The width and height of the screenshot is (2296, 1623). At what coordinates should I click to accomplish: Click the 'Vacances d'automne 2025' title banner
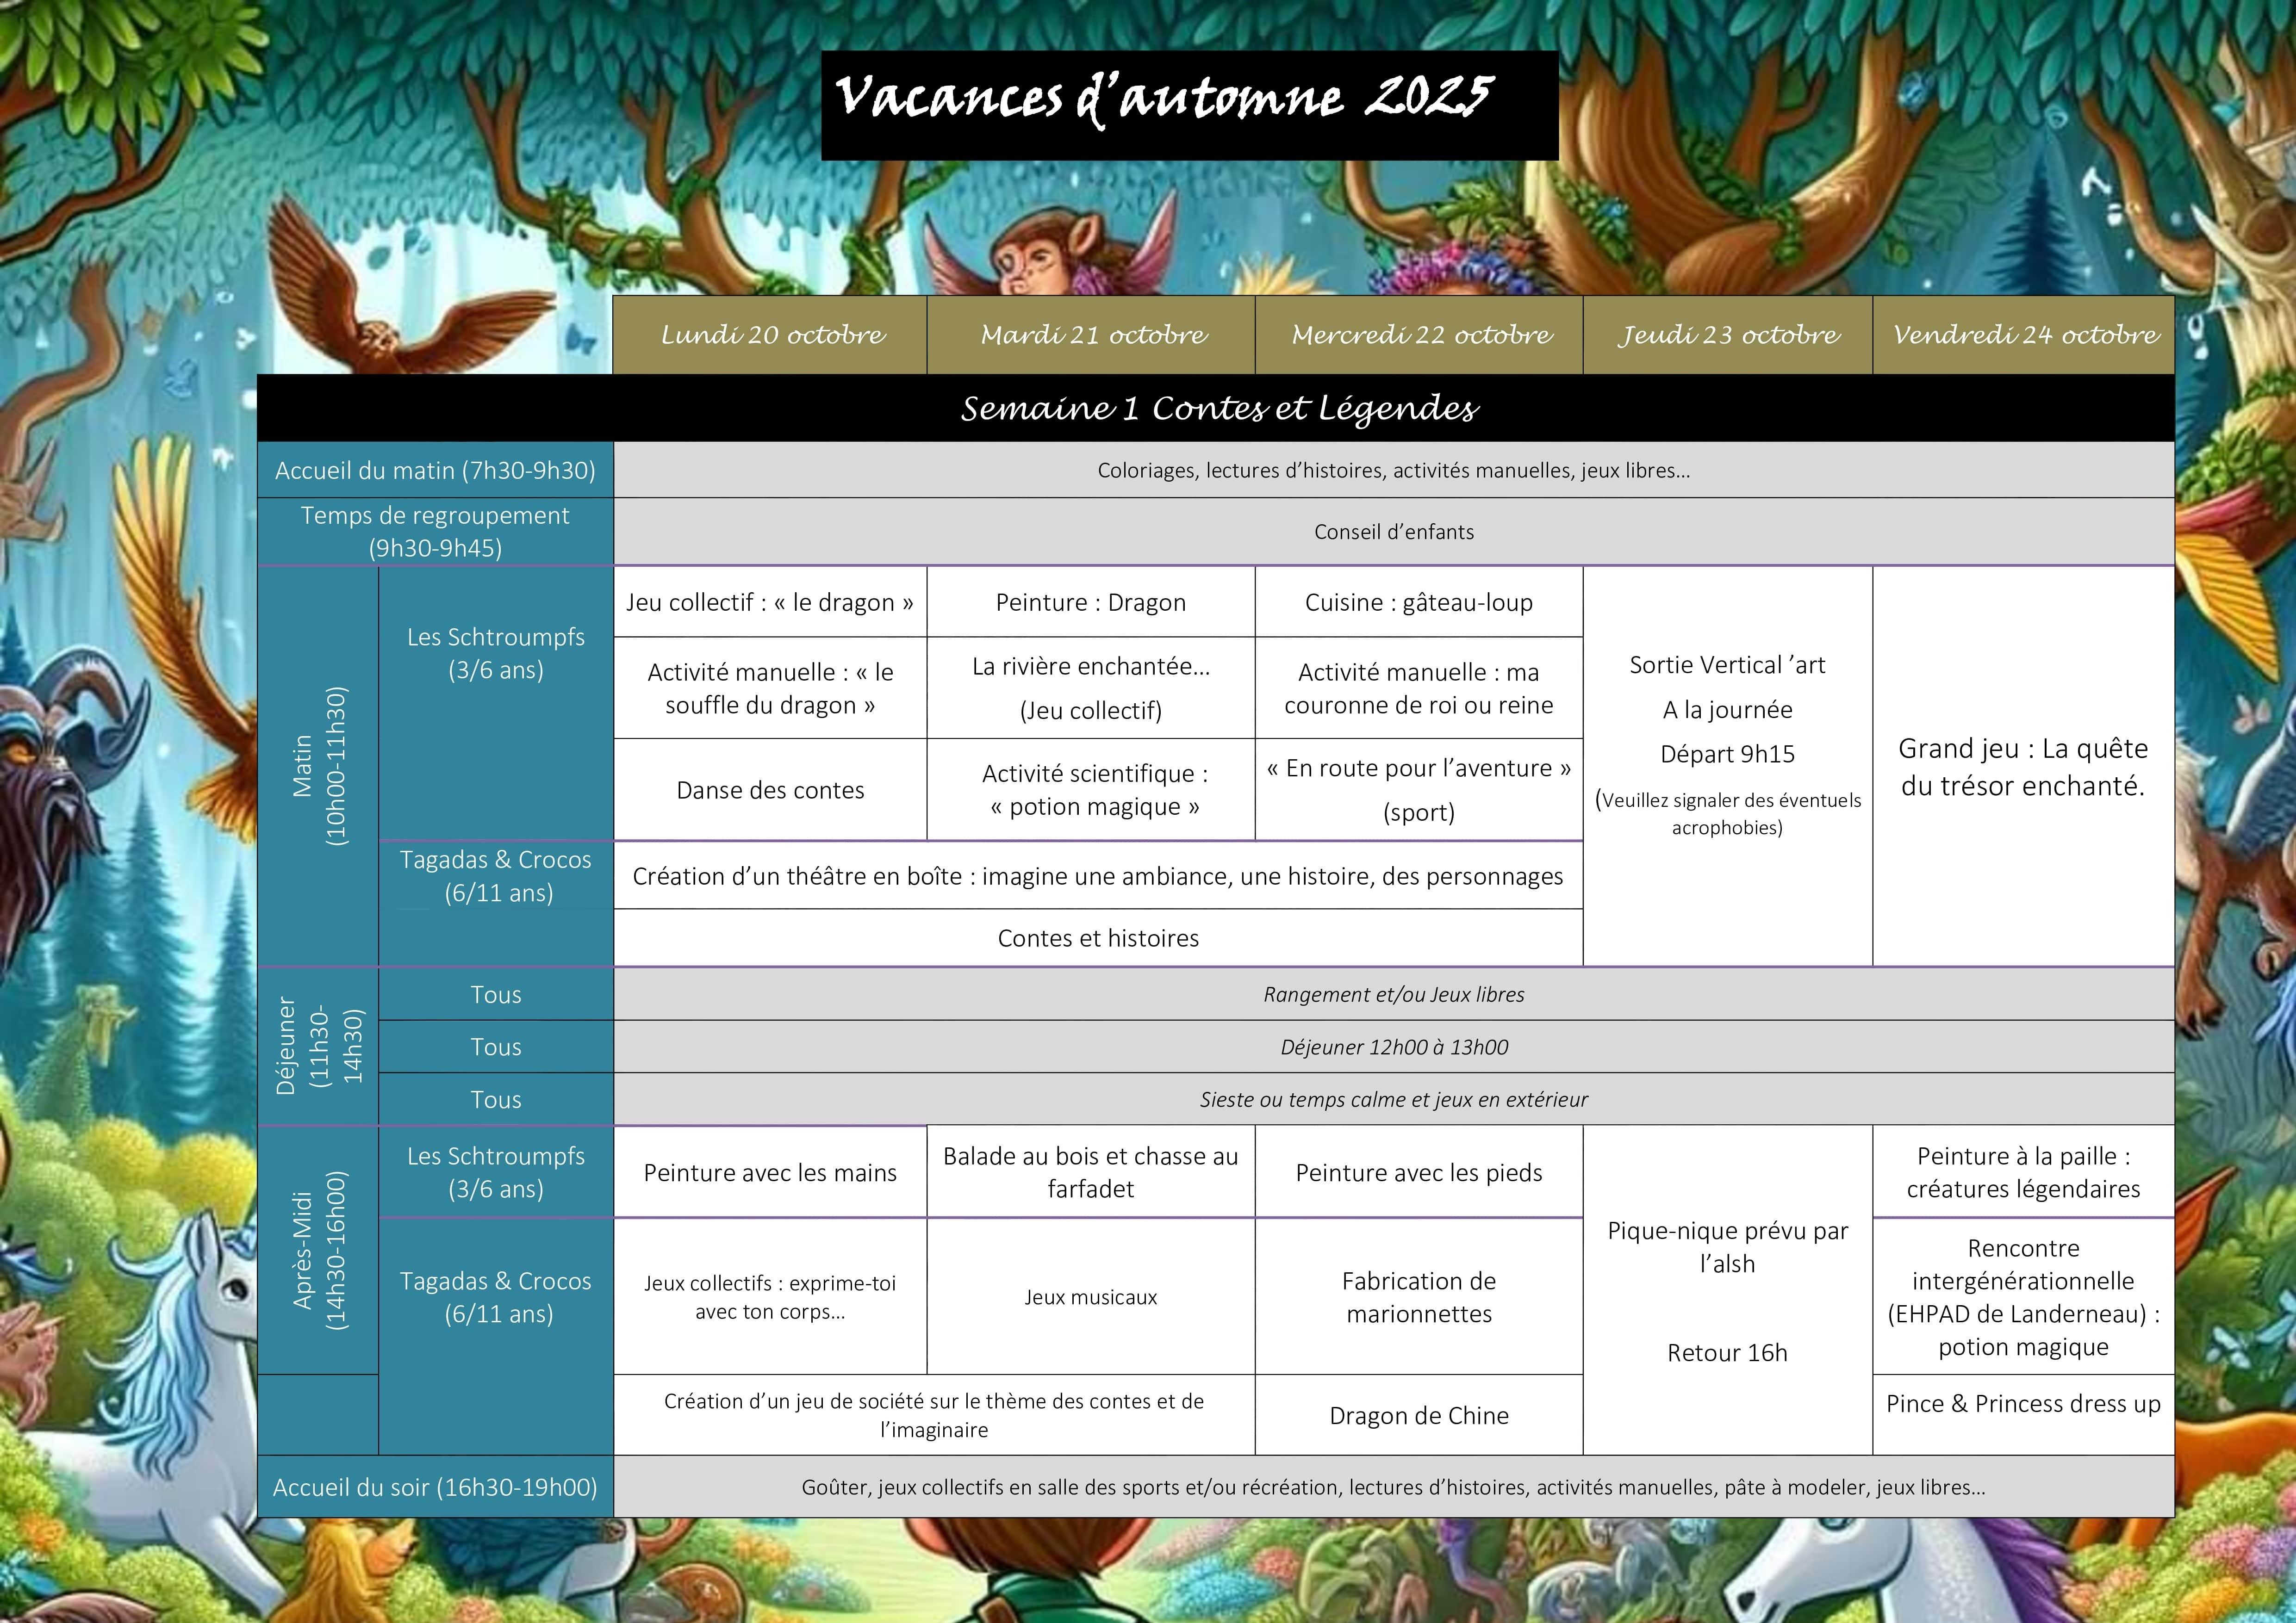tap(1189, 104)
